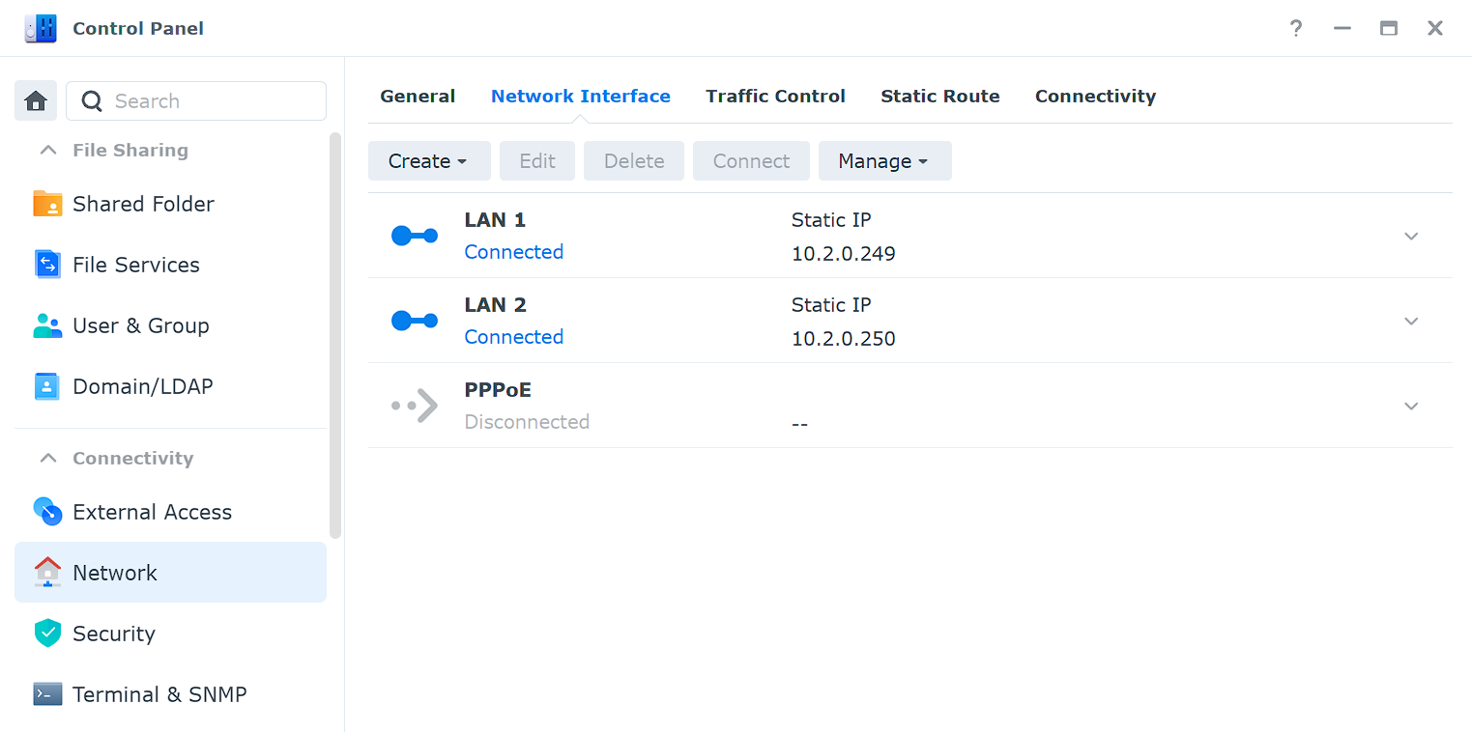Open the Static Route tab
The image size is (1472, 732).
[939, 96]
